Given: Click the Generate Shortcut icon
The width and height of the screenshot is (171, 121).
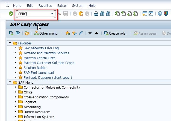Looking at the screenshot, I should point(151,14).
